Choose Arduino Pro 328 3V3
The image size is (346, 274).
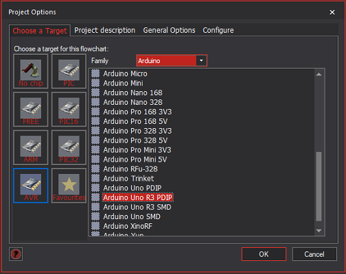(137, 131)
